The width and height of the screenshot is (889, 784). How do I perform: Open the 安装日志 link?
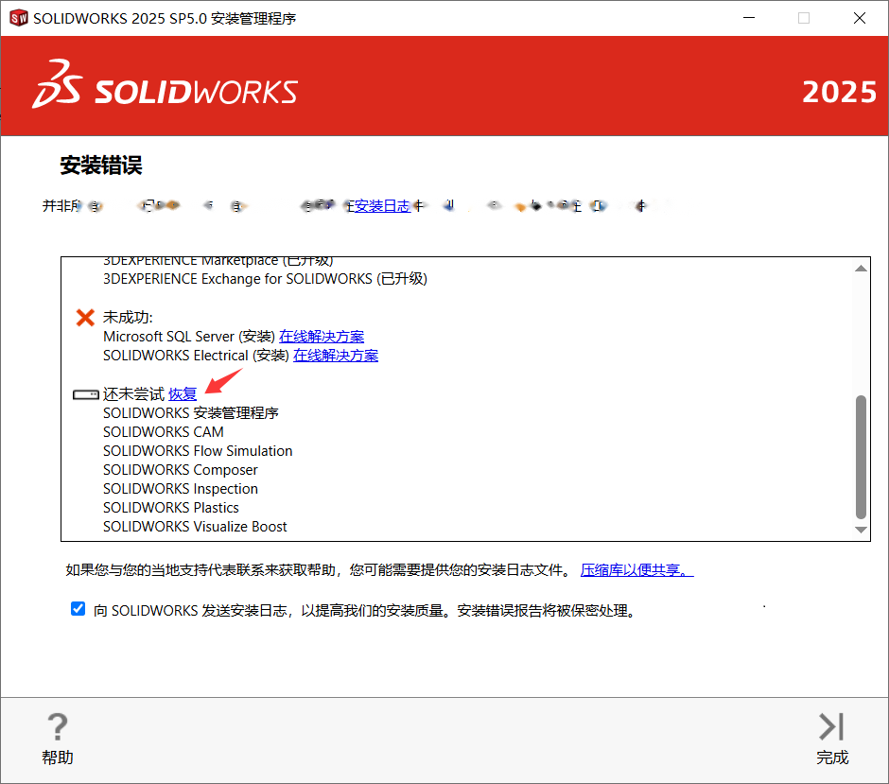pos(382,206)
